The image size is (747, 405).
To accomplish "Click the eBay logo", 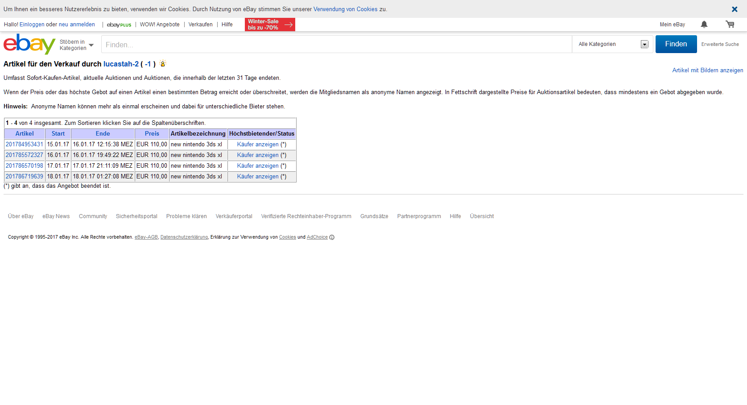I will [x=29, y=44].
